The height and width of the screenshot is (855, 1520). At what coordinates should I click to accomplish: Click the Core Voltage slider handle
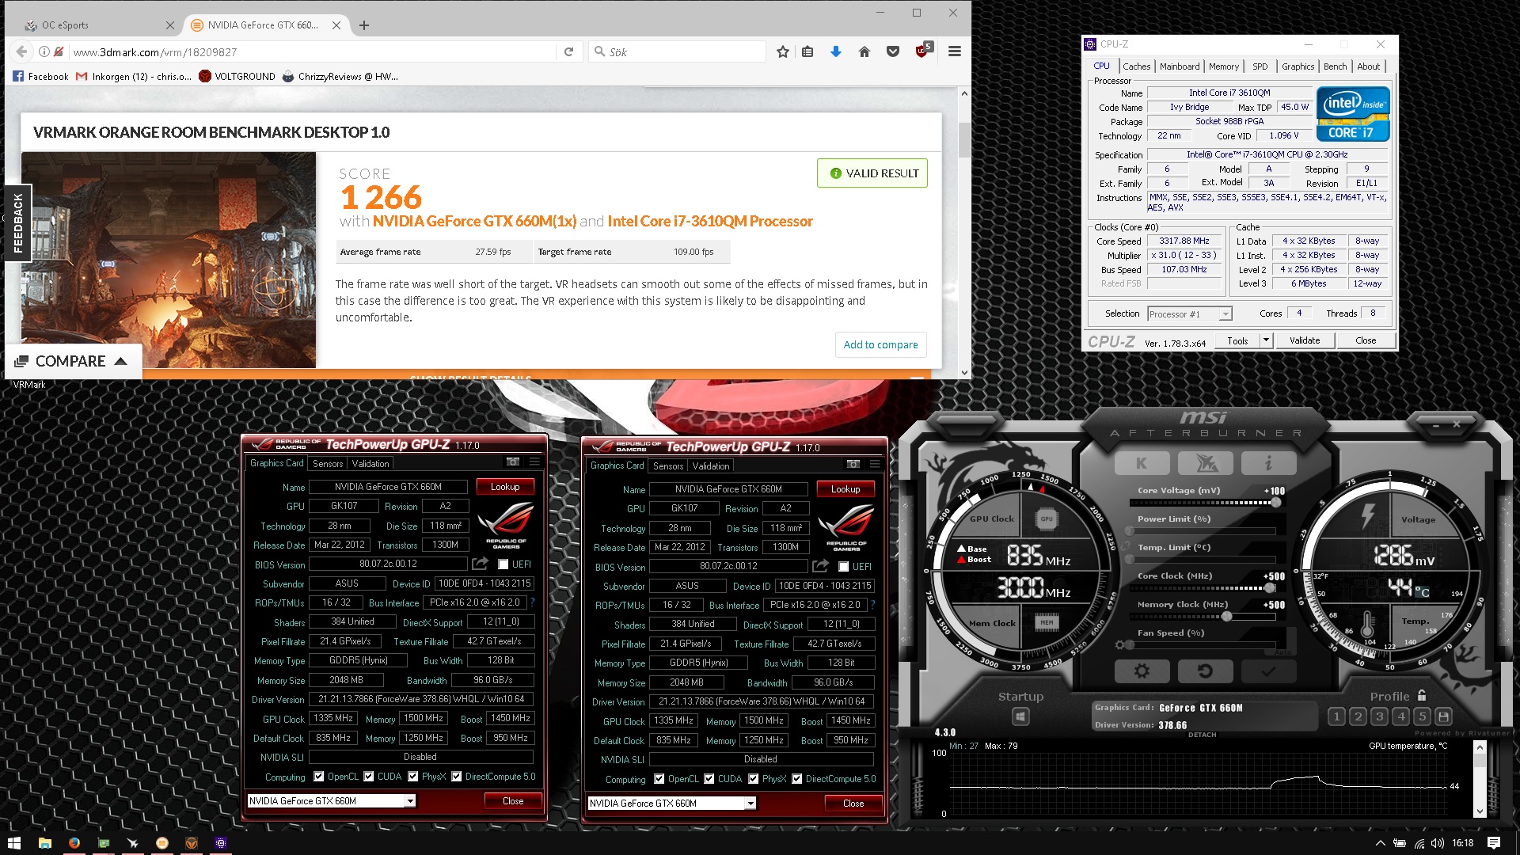1275,503
